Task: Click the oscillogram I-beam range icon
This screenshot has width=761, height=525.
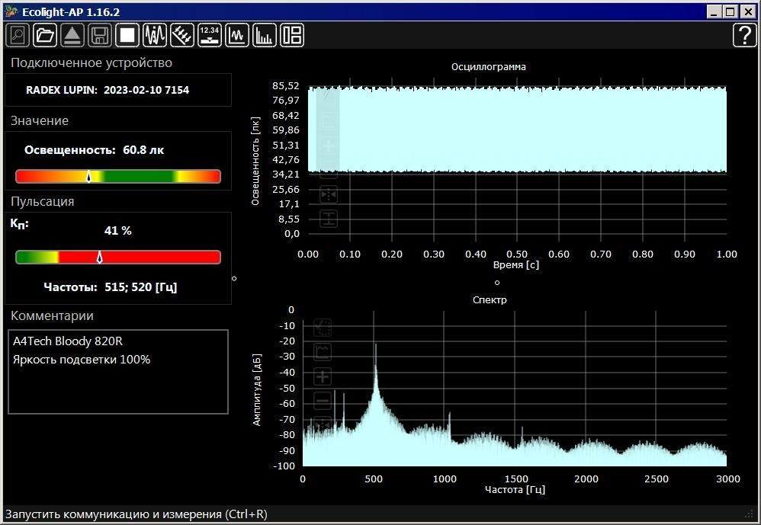Action: click(x=329, y=219)
